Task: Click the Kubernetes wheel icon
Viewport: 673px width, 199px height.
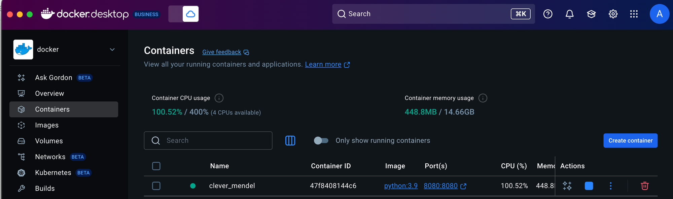Action: coord(21,173)
